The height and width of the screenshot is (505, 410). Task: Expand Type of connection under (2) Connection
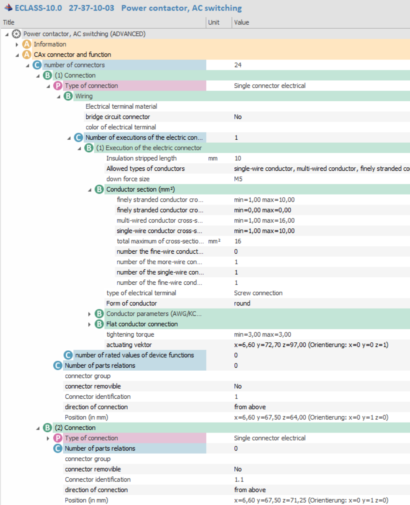[x=48, y=438]
